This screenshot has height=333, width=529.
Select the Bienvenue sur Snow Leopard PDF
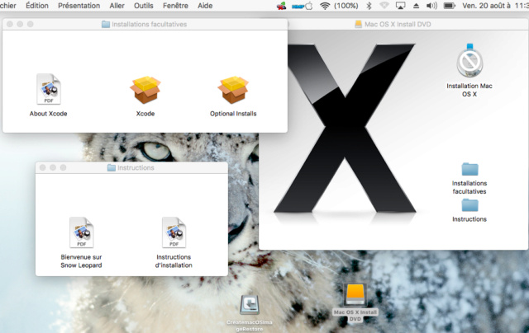(x=81, y=232)
